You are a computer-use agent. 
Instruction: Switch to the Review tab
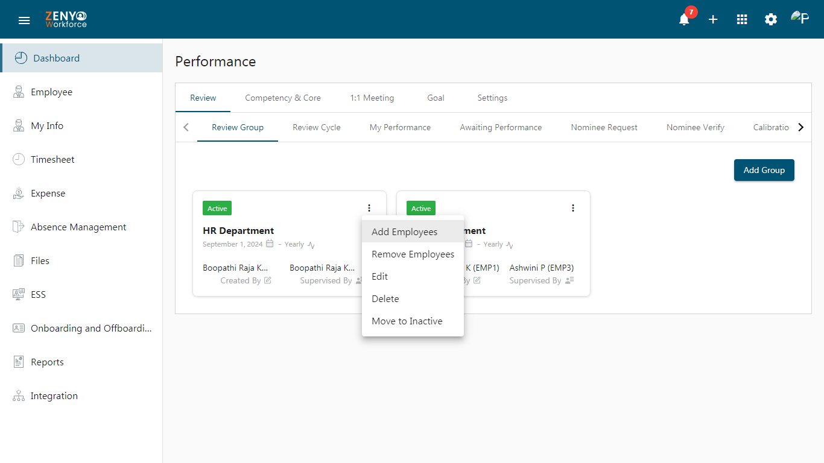click(203, 98)
